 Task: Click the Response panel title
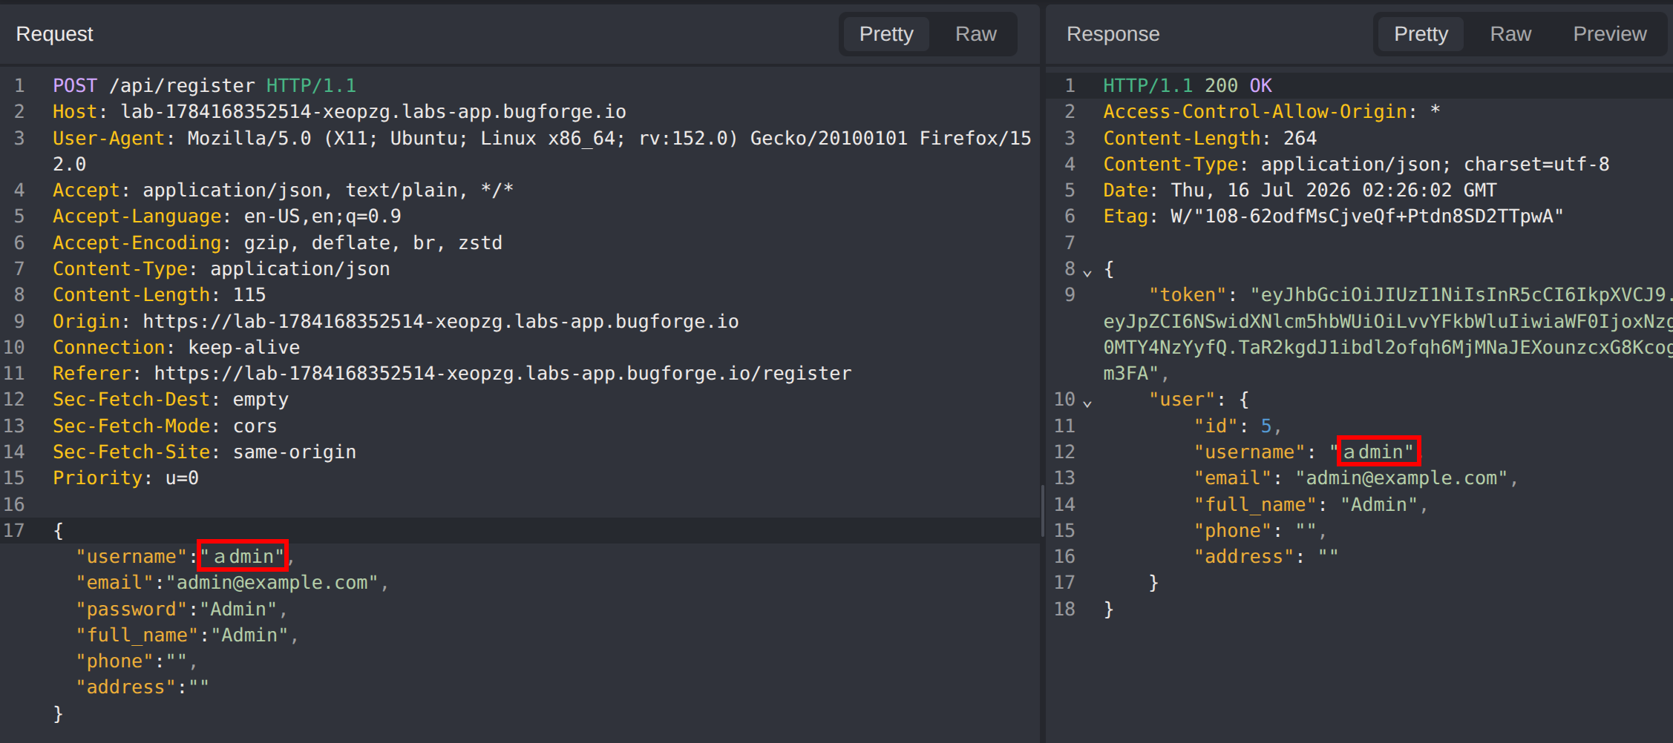(1113, 34)
